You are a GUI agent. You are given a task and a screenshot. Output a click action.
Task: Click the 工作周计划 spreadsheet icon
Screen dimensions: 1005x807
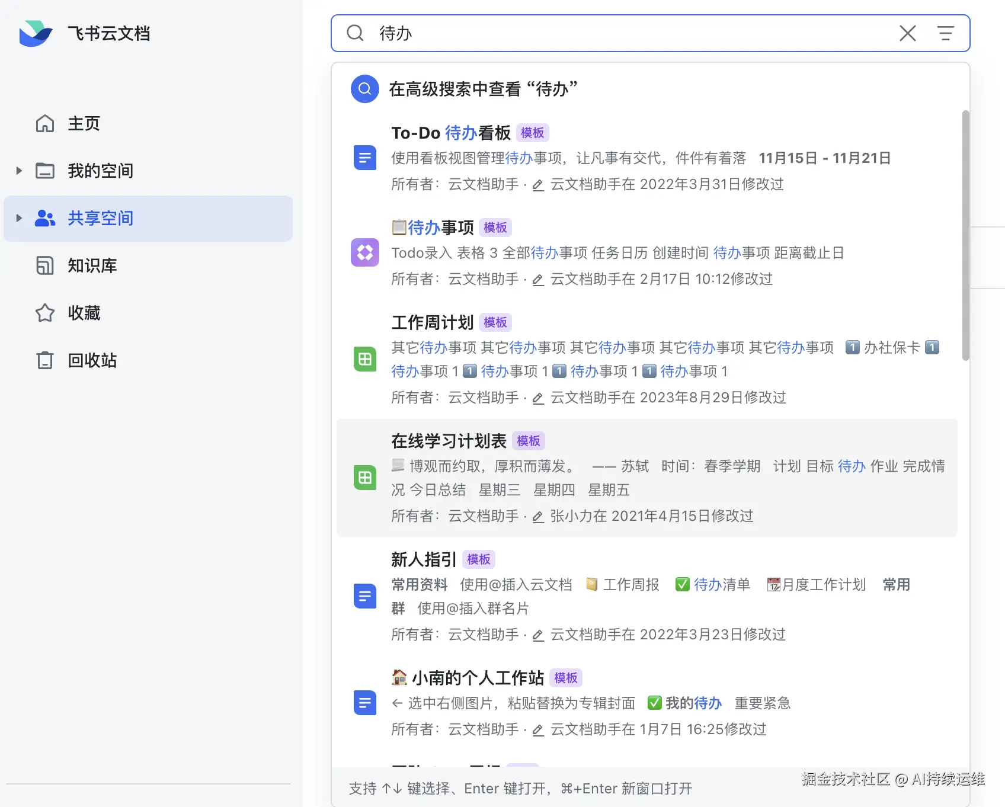pos(364,359)
